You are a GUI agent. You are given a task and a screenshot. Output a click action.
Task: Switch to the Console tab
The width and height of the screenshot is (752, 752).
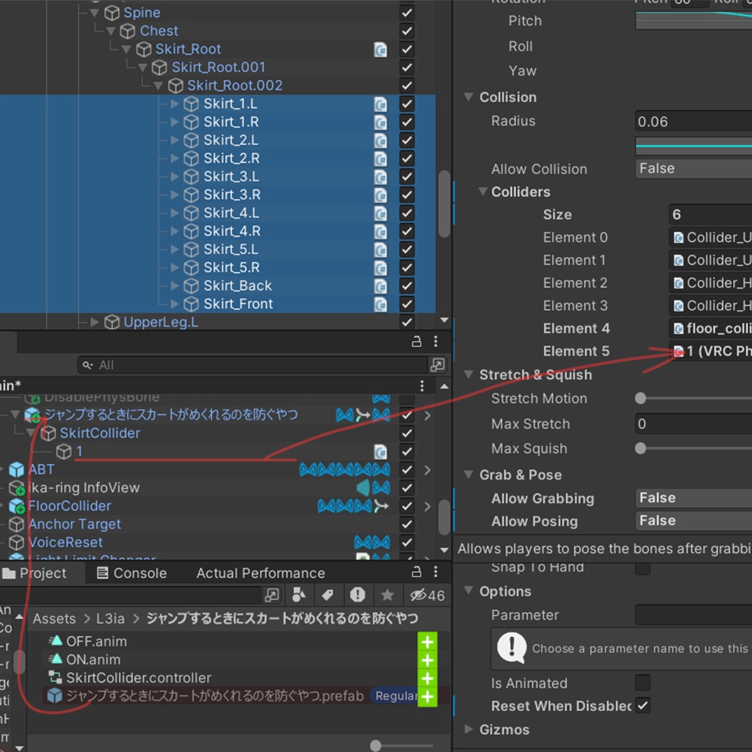[132, 573]
